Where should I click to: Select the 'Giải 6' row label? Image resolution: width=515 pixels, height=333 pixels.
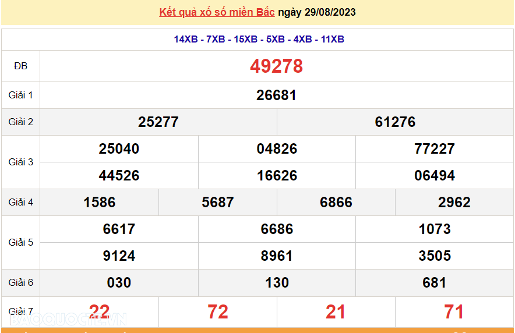[x=20, y=282]
